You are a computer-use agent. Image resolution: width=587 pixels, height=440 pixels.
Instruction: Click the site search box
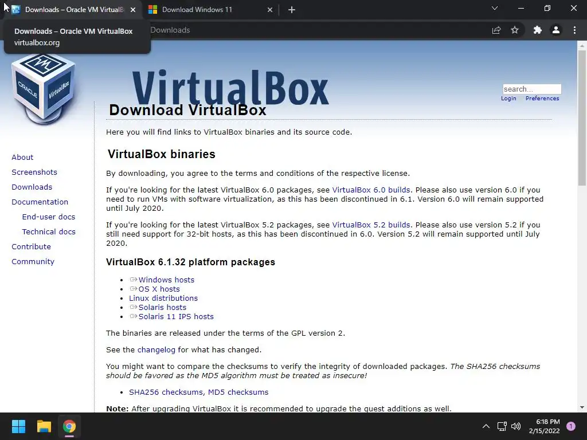click(x=532, y=89)
